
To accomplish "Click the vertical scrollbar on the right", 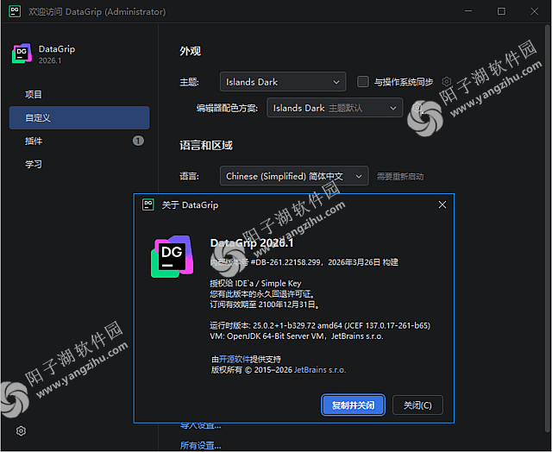I will pyautogui.click(x=548, y=229).
